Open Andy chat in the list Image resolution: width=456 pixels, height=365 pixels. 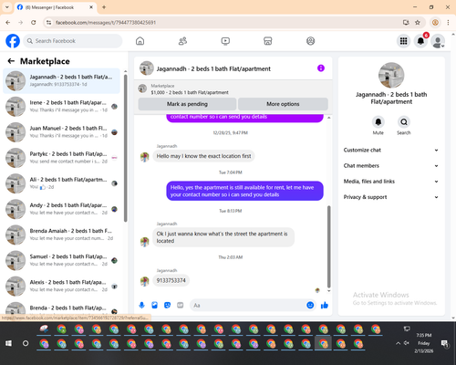(62, 209)
